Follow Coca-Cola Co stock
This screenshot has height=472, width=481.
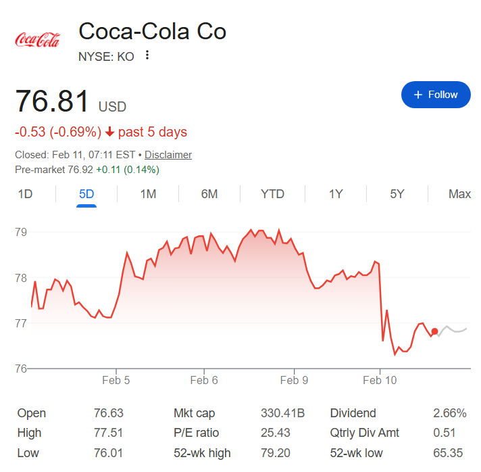436,95
